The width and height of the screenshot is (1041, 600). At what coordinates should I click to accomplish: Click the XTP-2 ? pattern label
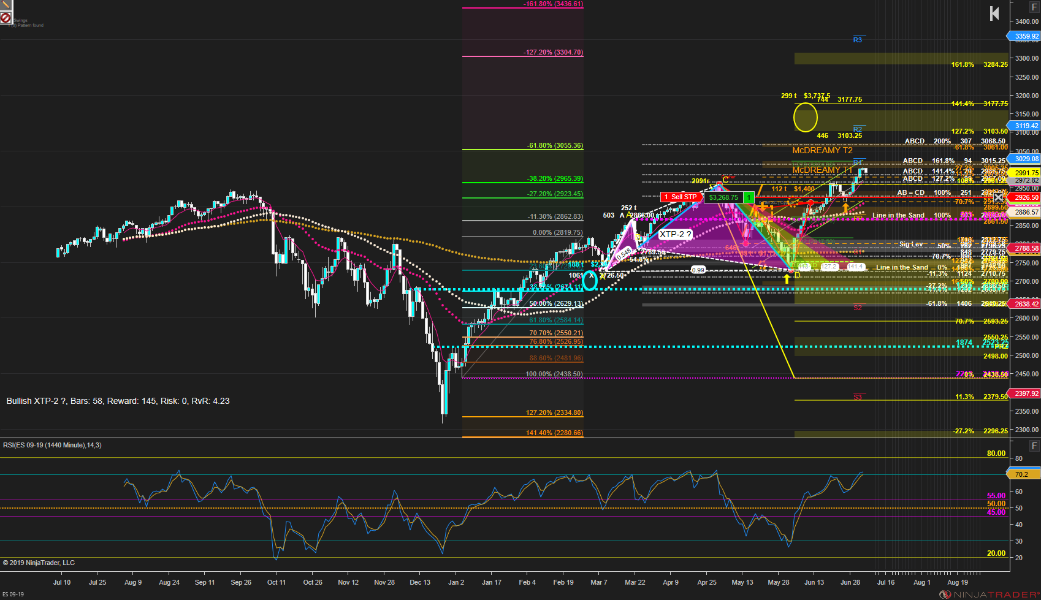tap(675, 234)
